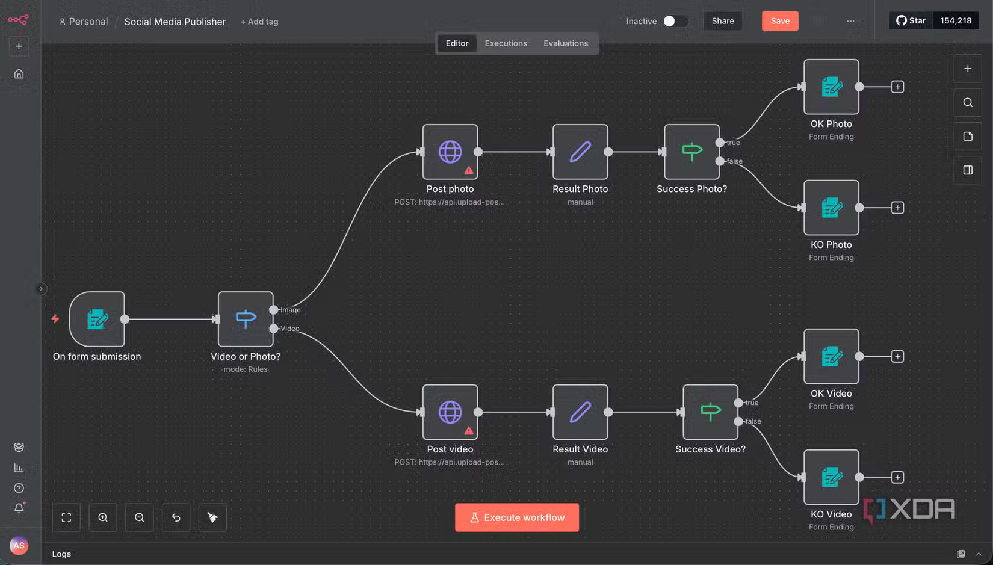This screenshot has height=565, width=993.
Task: Select the OK Video form ending node
Action: 831,356
